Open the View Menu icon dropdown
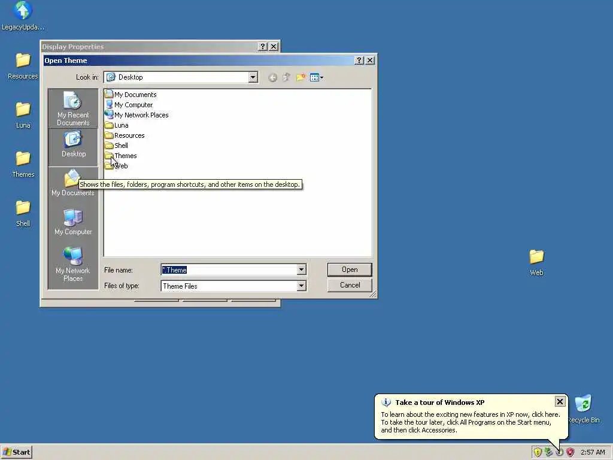613x460 pixels. tap(316, 77)
